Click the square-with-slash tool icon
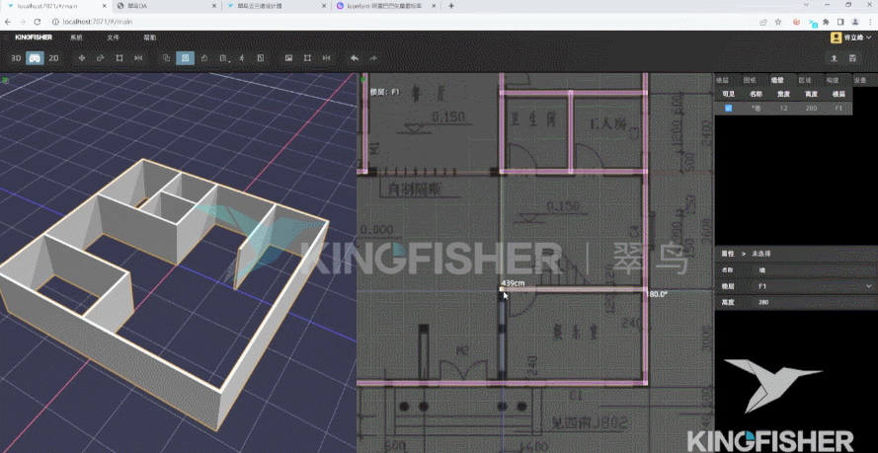The width and height of the screenshot is (878, 453). (x=261, y=58)
